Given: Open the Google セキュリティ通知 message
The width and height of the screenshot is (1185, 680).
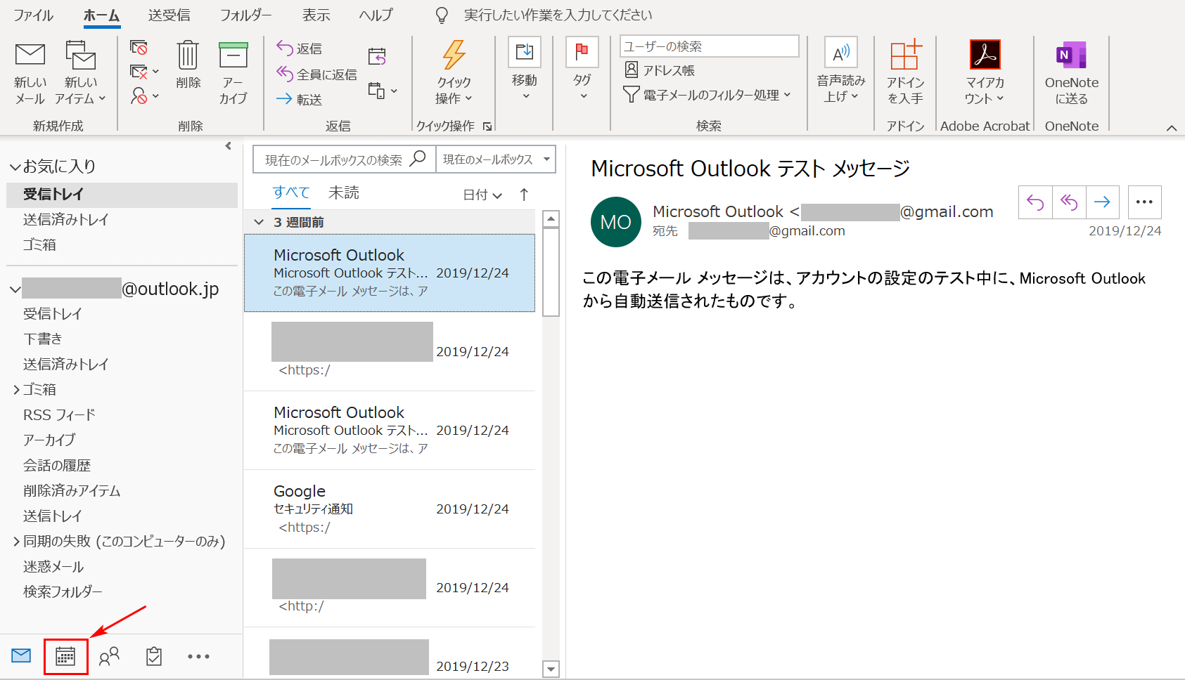Looking at the screenshot, I should (390, 509).
